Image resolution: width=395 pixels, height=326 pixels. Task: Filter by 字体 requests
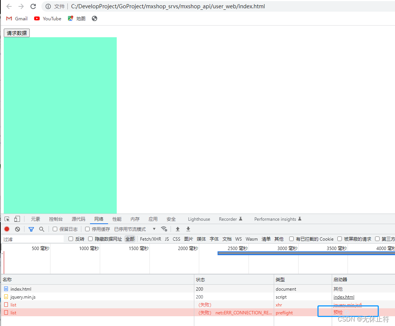pyautogui.click(x=214, y=239)
